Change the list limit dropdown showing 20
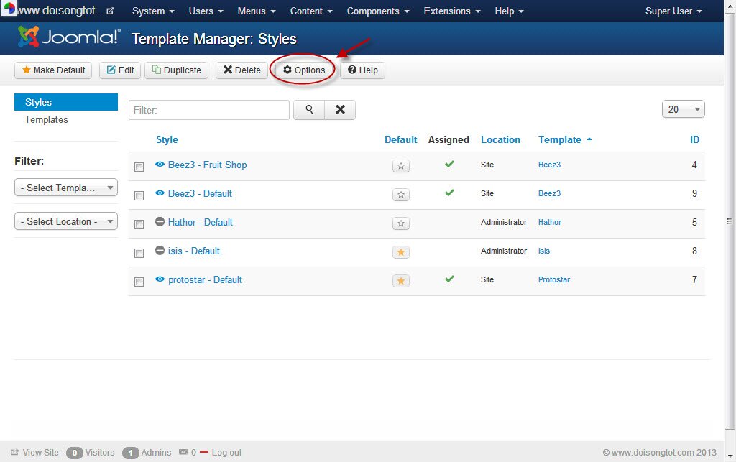 tap(682, 108)
